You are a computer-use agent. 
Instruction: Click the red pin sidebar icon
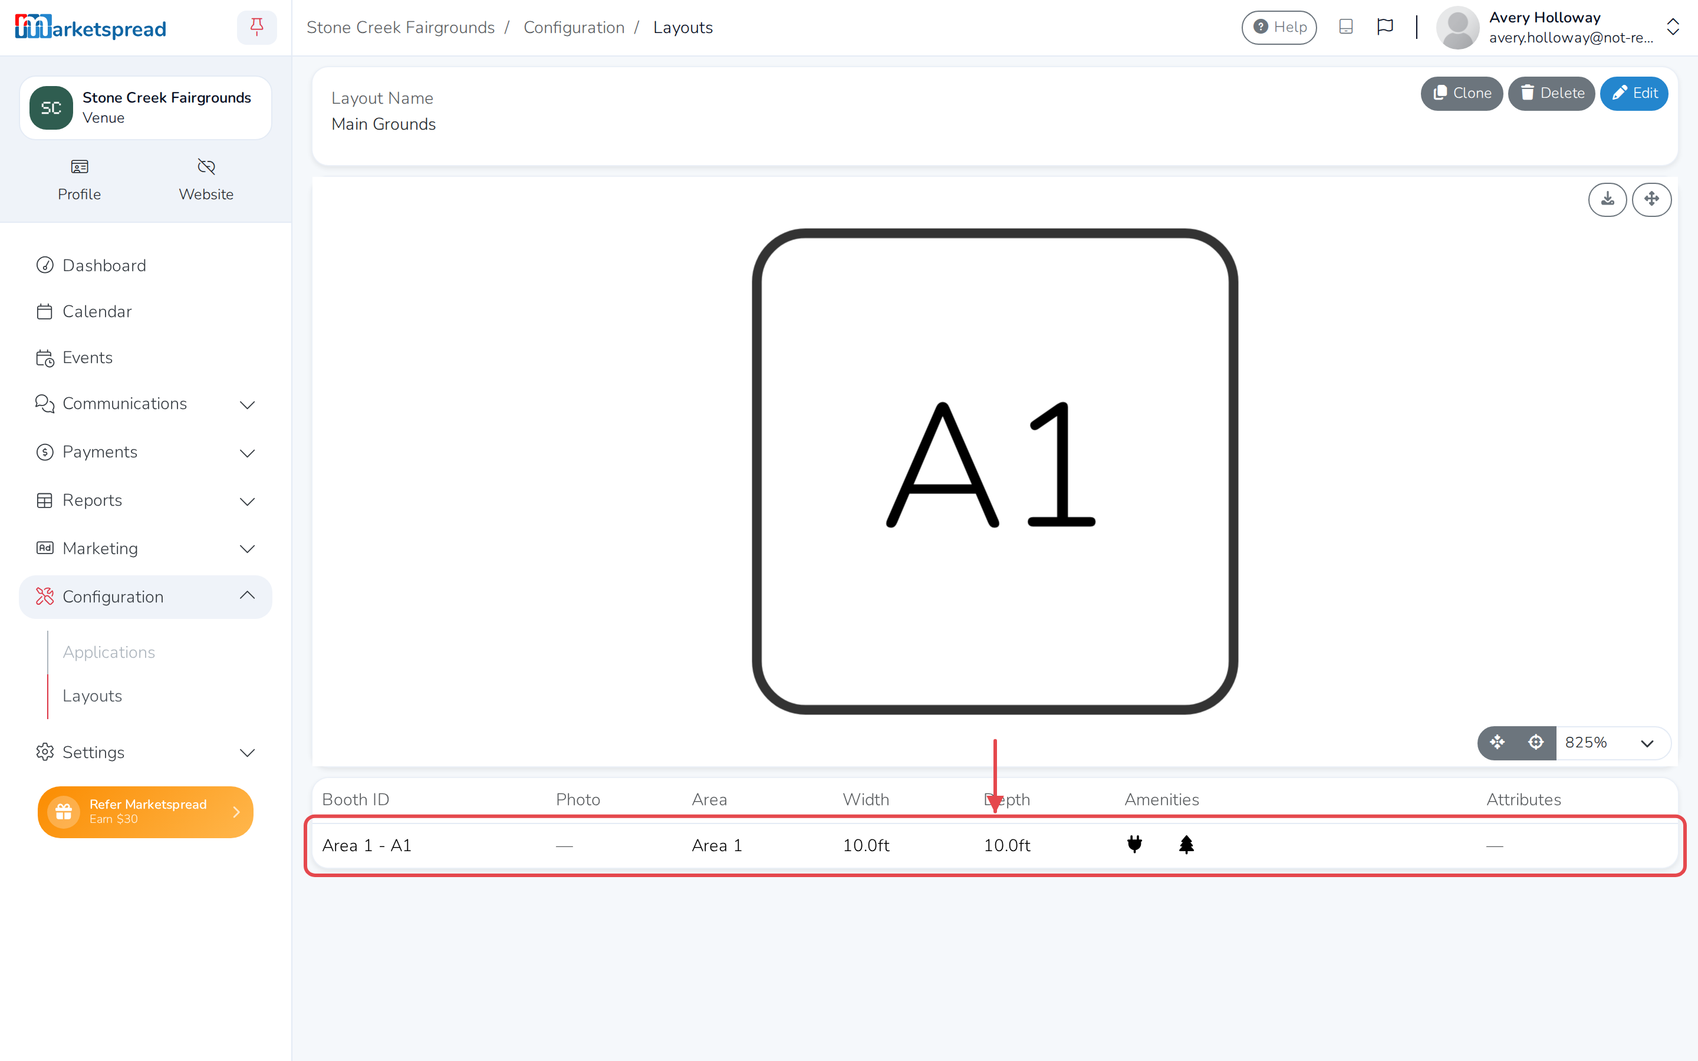coord(257,27)
